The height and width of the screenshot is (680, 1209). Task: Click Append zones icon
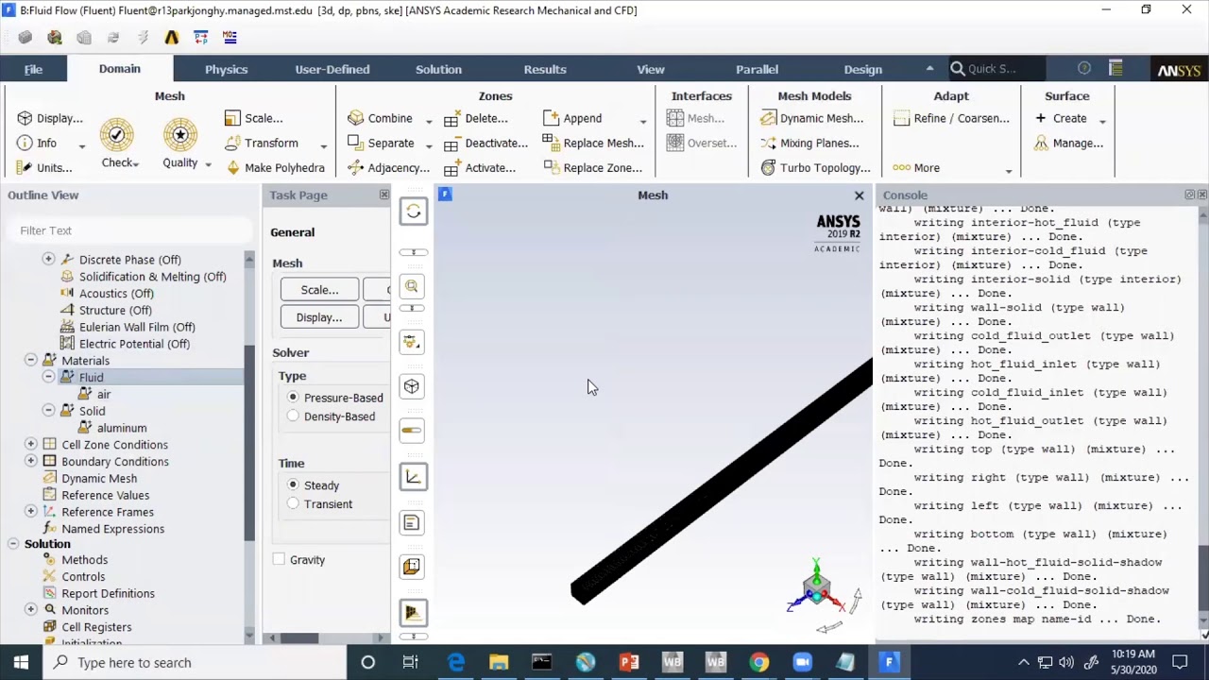coord(552,118)
